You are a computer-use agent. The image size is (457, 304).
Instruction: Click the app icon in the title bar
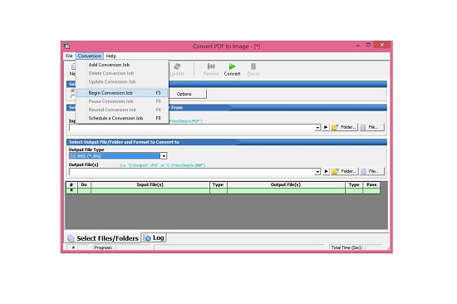point(66,46)
